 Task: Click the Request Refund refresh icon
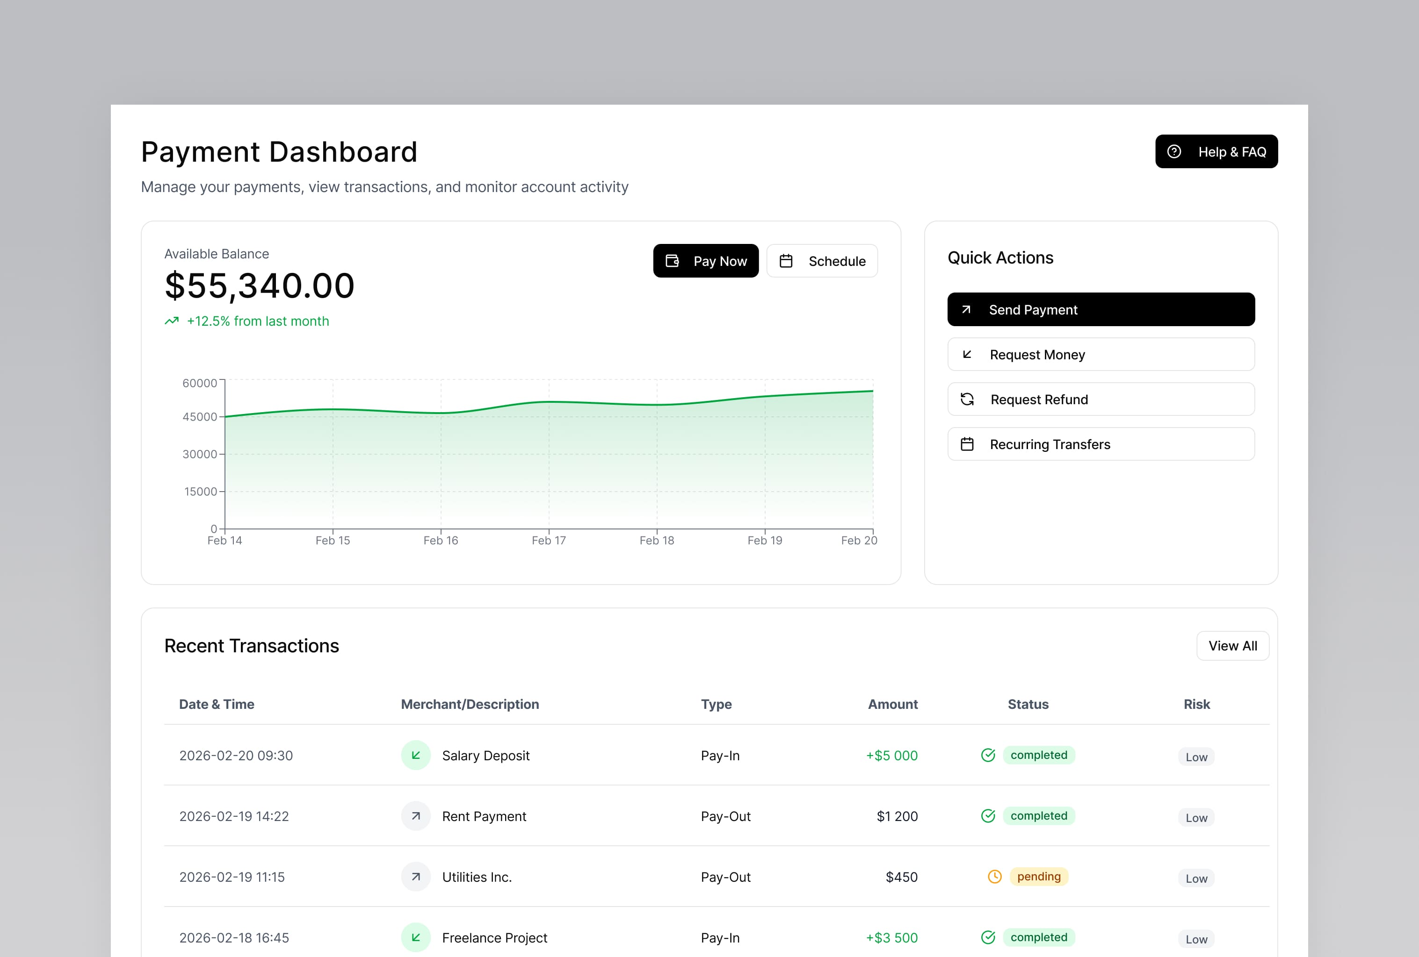point(967,399)
